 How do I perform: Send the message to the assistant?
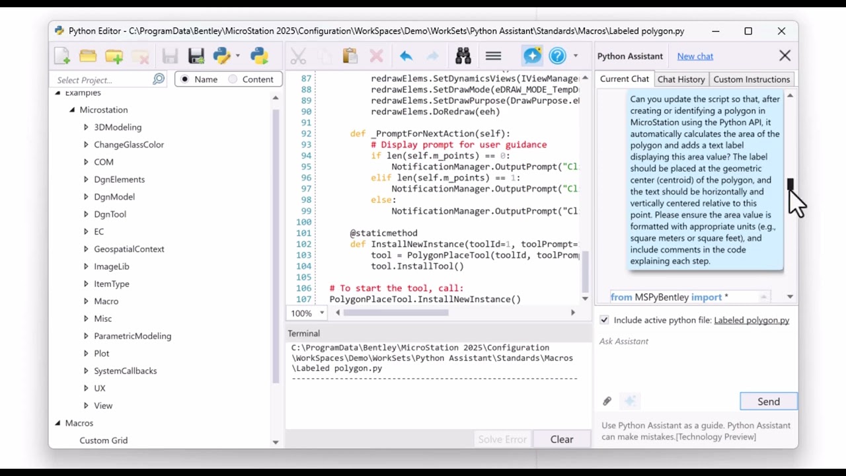769,401
